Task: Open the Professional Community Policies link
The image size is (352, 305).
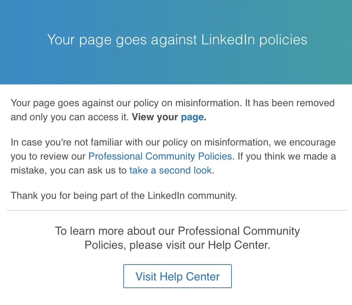Action: [x=160, y=157]
